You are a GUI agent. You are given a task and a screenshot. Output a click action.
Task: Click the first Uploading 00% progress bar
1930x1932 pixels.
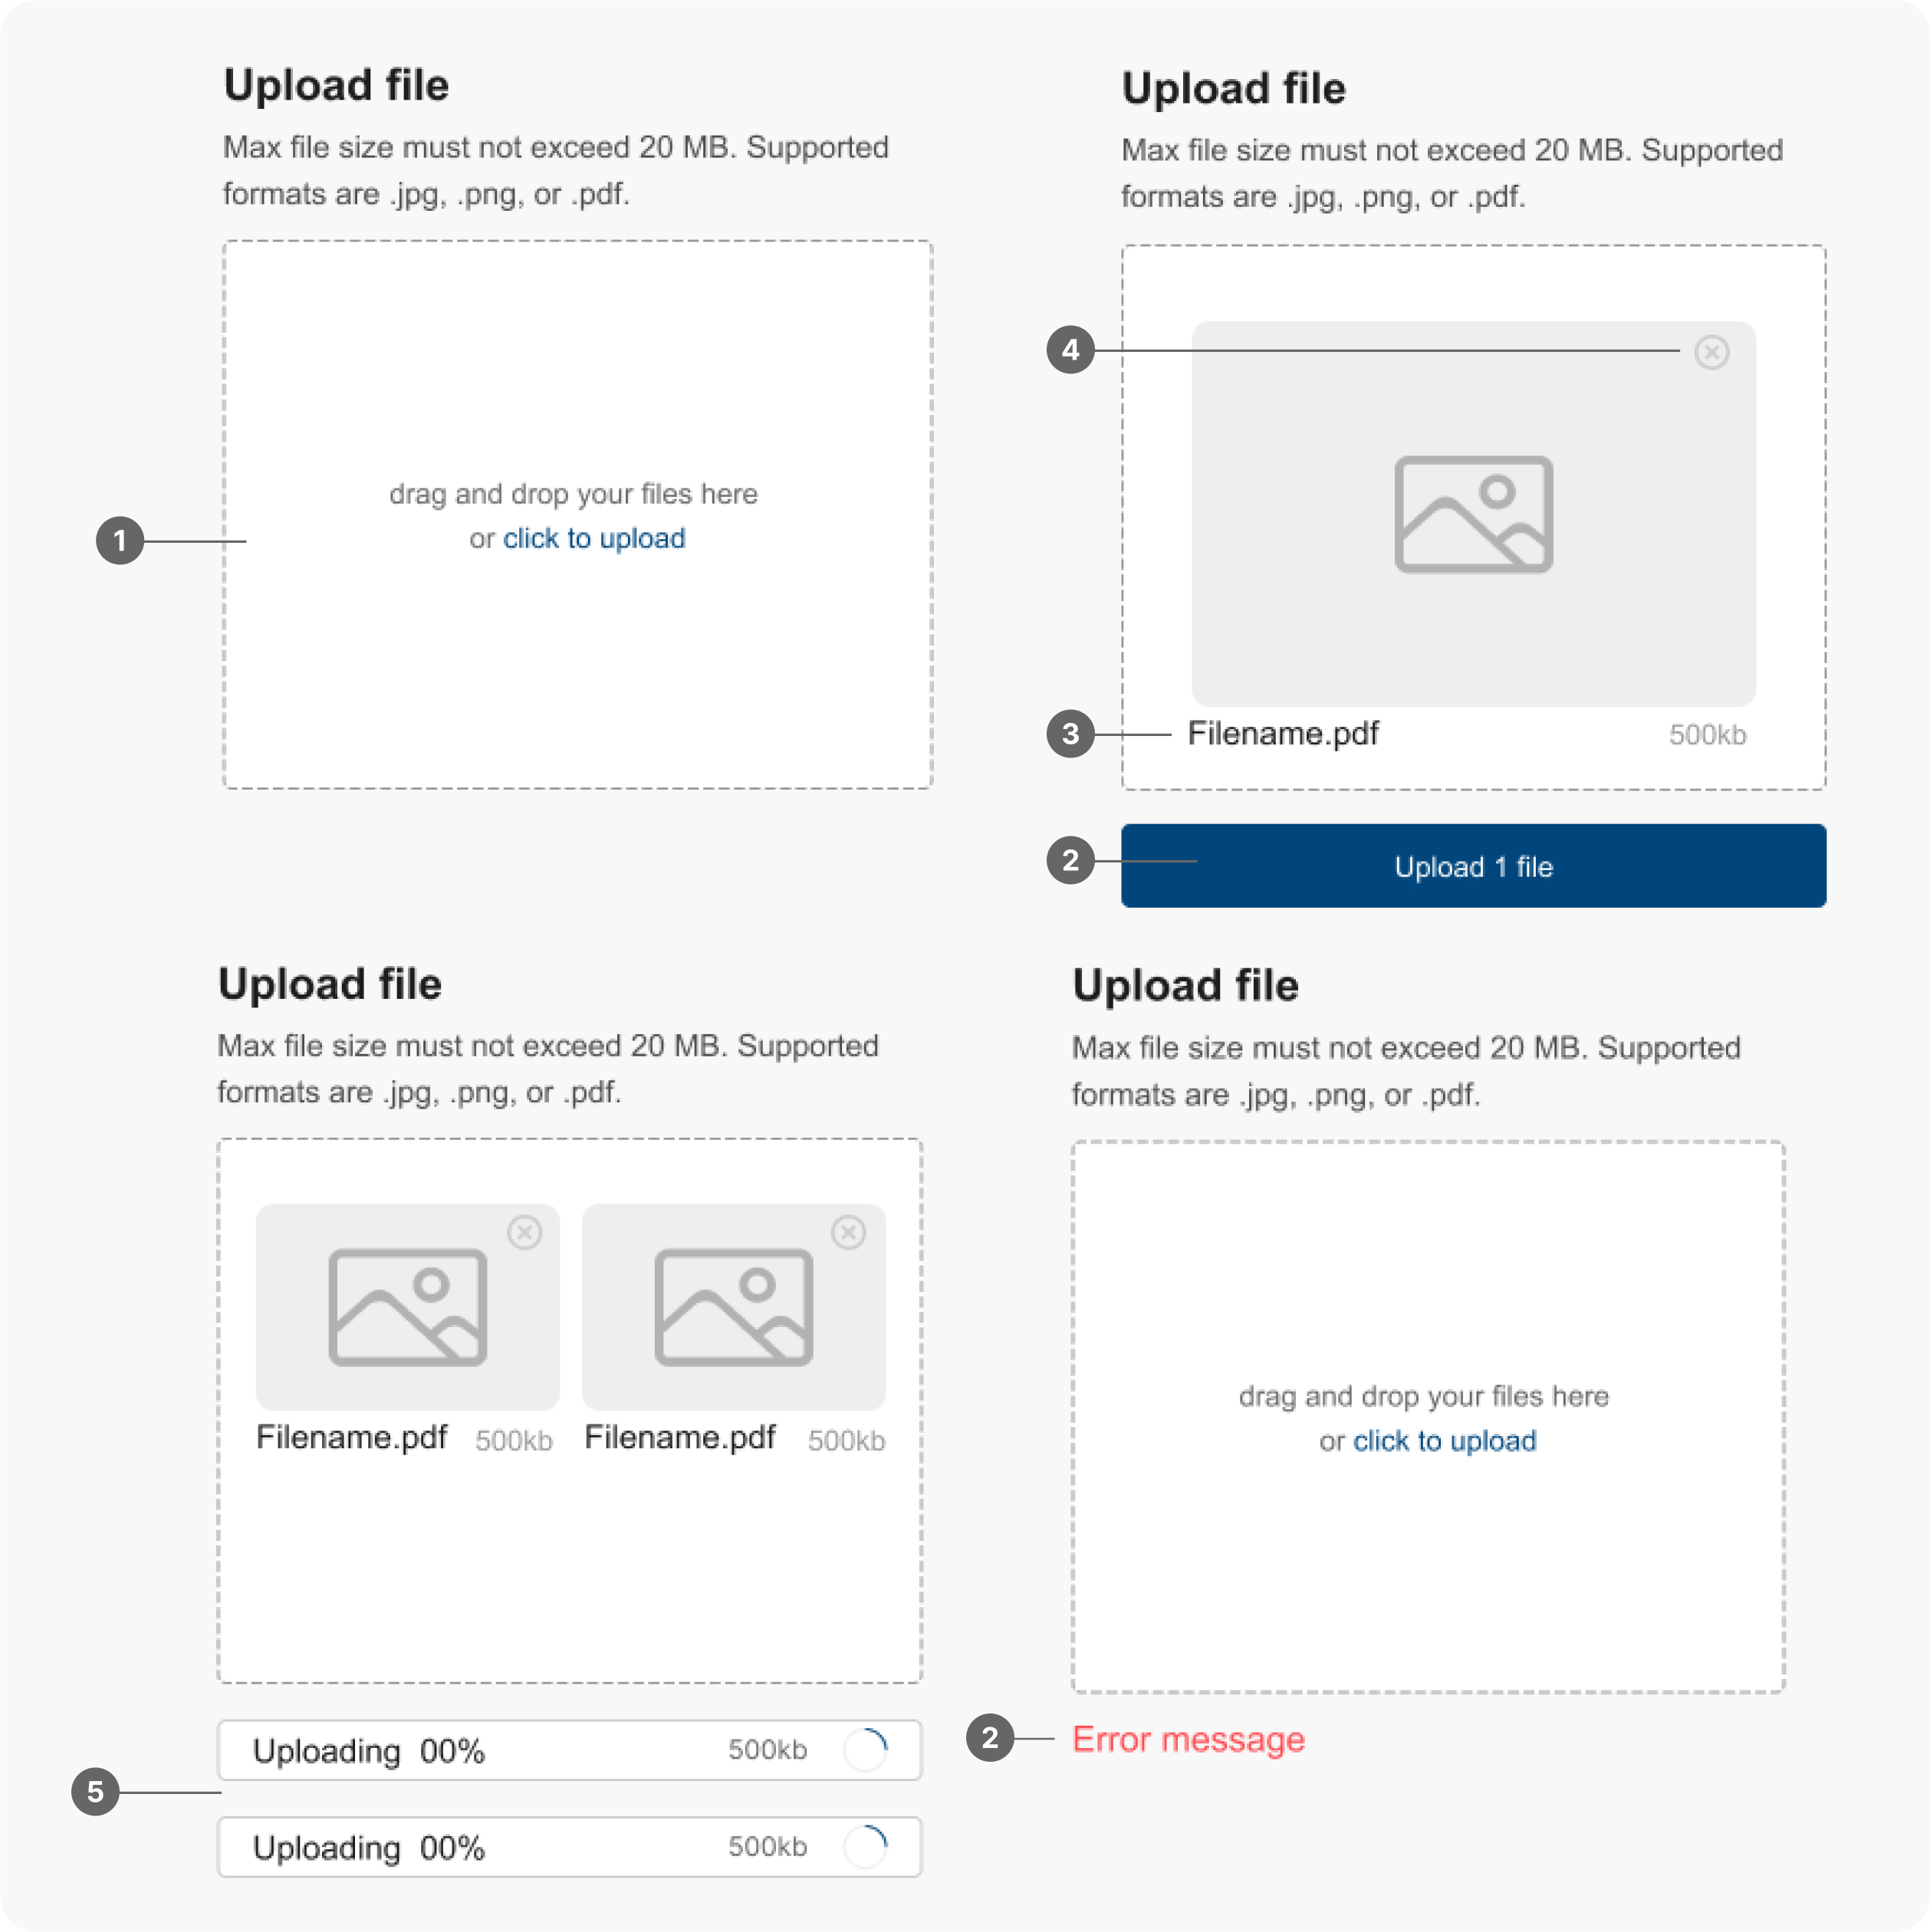coord(569,1749)
